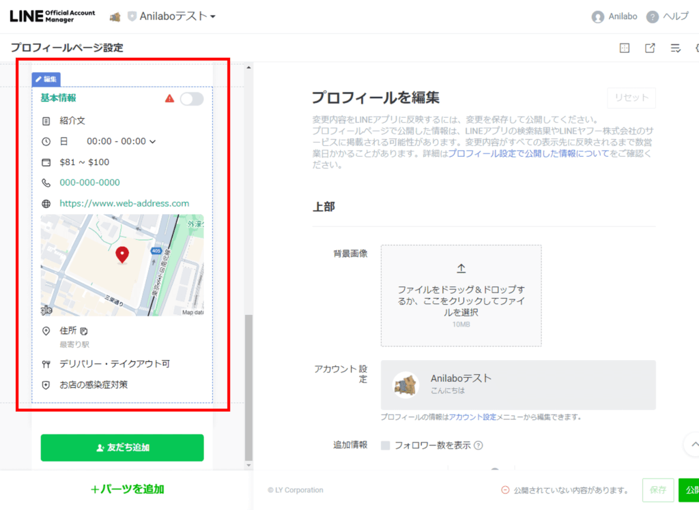This screenshot has width=699, height=510.
Task: Click the background image file upload area
Action: (461, 296)
